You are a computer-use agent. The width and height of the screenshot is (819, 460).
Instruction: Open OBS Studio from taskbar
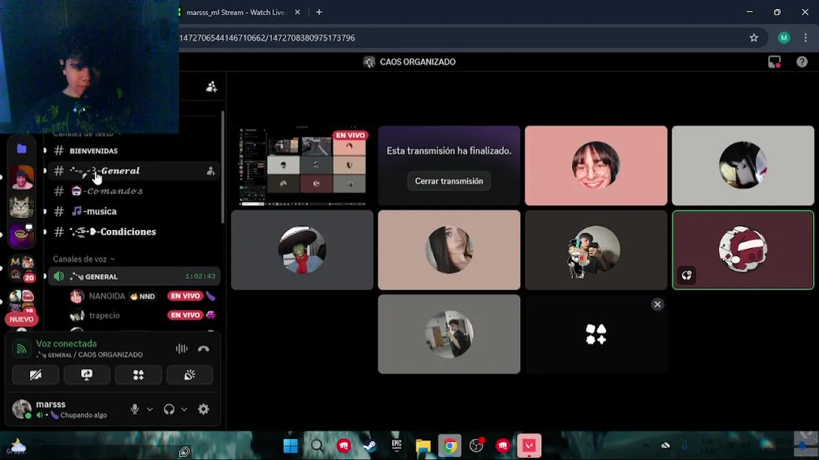476,446
